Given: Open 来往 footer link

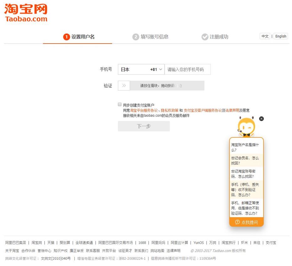Looking at the screenshot, I should click(x=257, y=243).
